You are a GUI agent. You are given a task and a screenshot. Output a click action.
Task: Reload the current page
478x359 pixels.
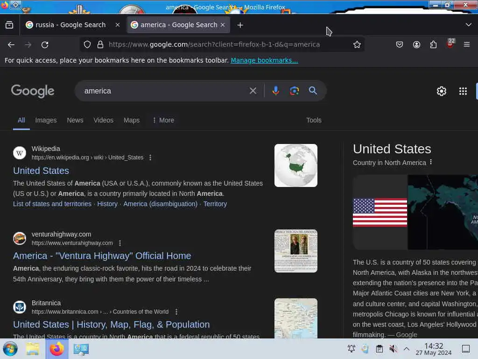pyautogui.click(x=45, y=44)
